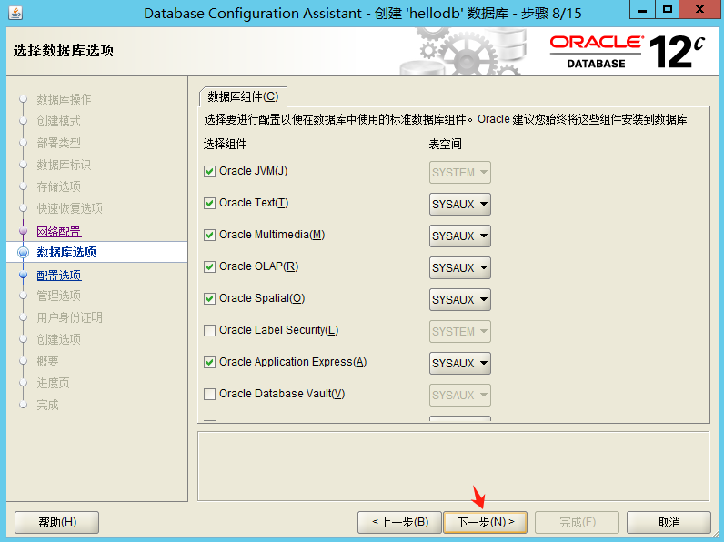
Task: Click the Java icon in title bar
Action: click(15, 13)
